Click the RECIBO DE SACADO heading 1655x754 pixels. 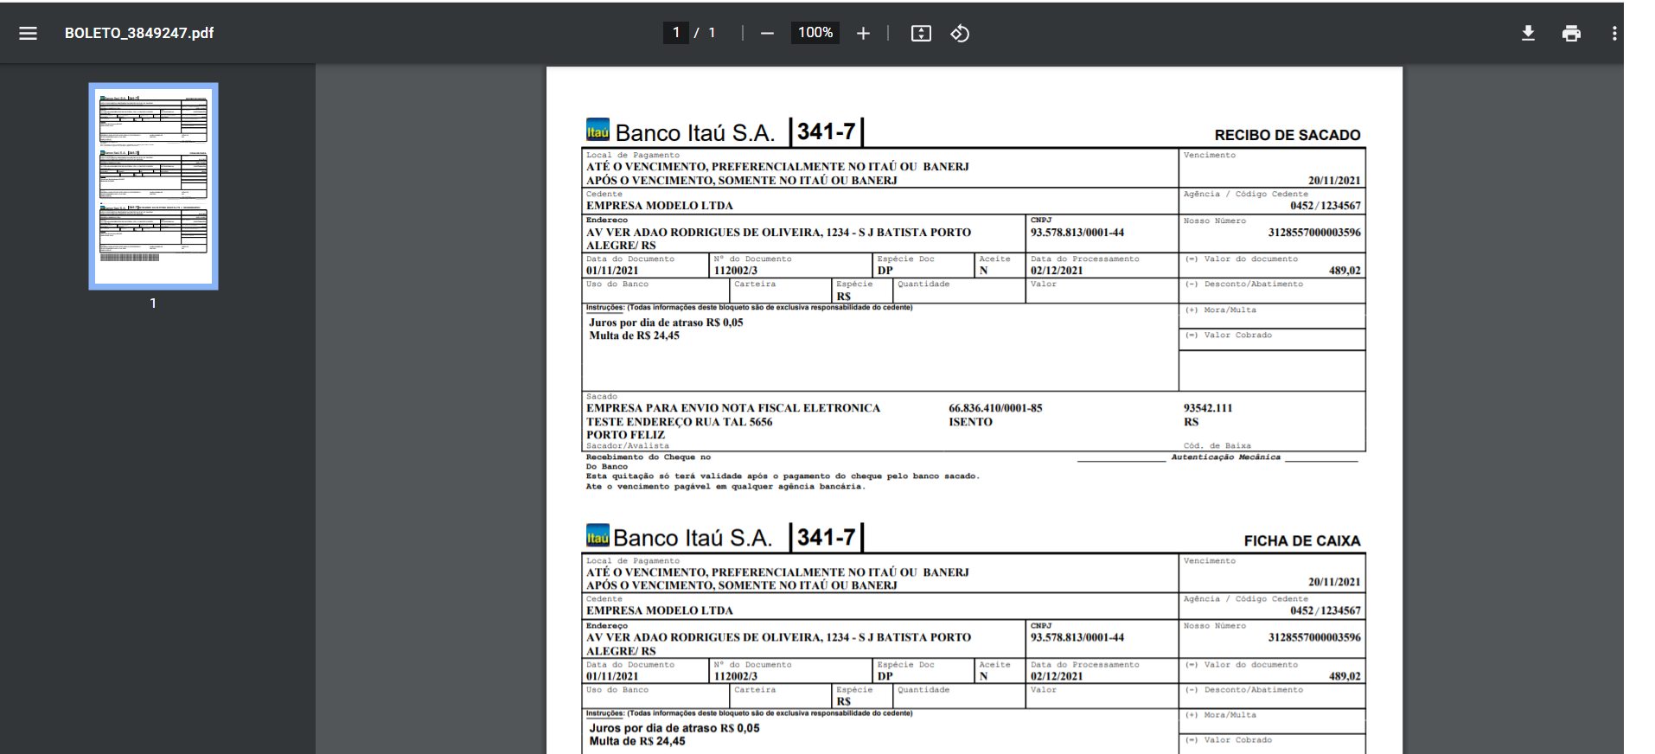[x=1288, y=135]
